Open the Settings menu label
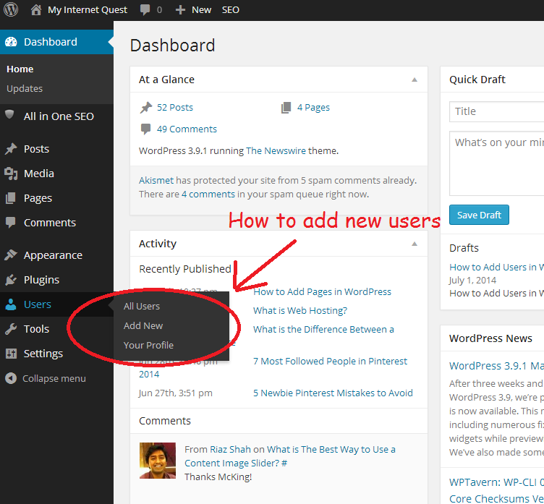This screenshot has width=544, height=504. click(x=43, y=354)
